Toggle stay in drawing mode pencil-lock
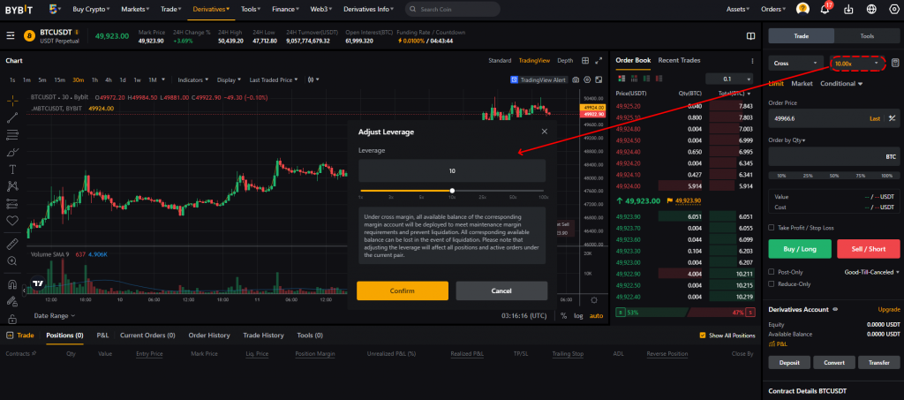Image resolution: width=904 pixels, height=400 pixels. pyautogui.click(x=12, y=301)
